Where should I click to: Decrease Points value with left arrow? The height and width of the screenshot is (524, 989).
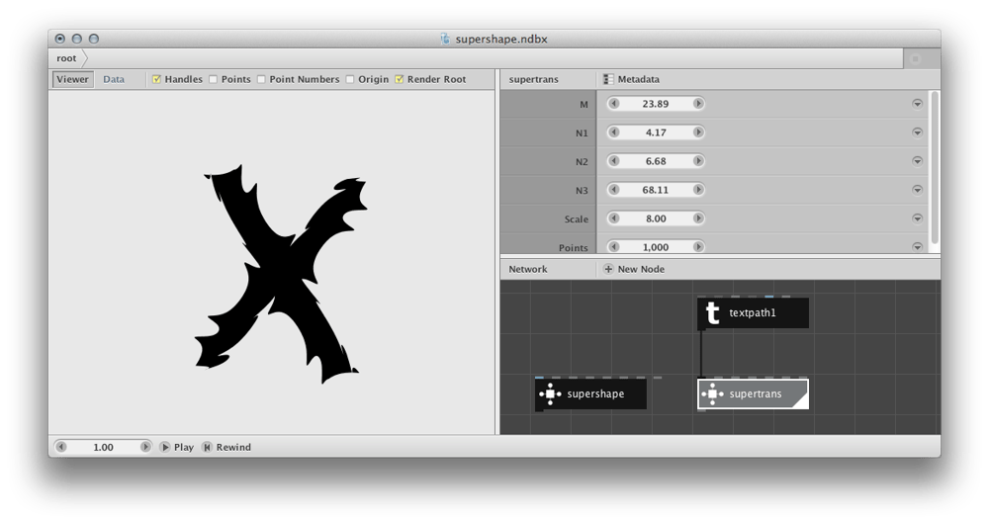[x=614, y=247]
